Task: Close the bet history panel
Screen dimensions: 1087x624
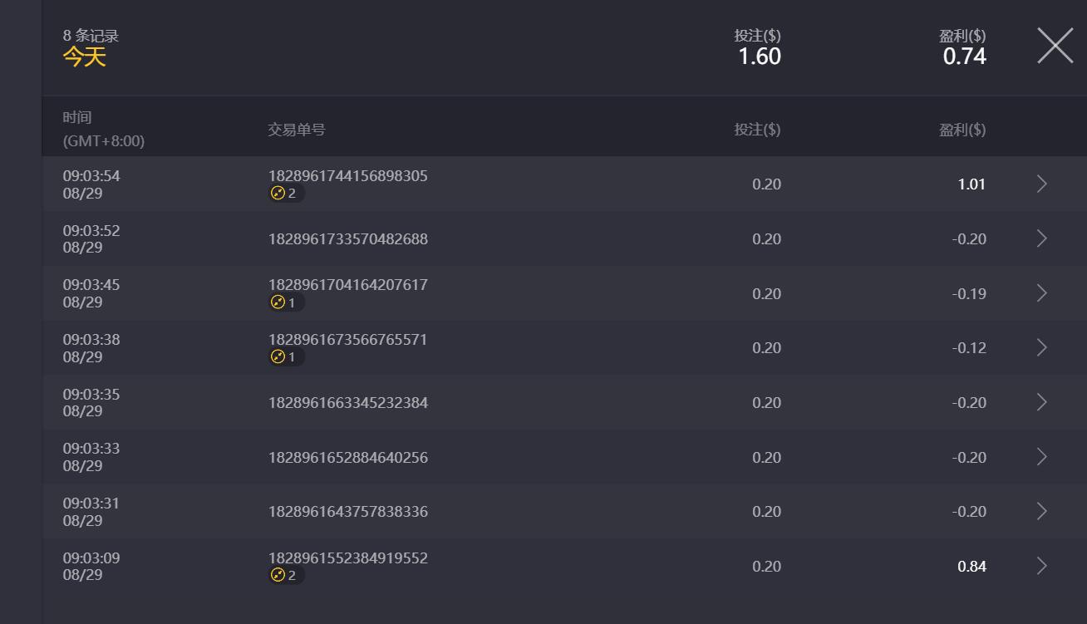Action: pyautogui.click(x=1055, y=46)
